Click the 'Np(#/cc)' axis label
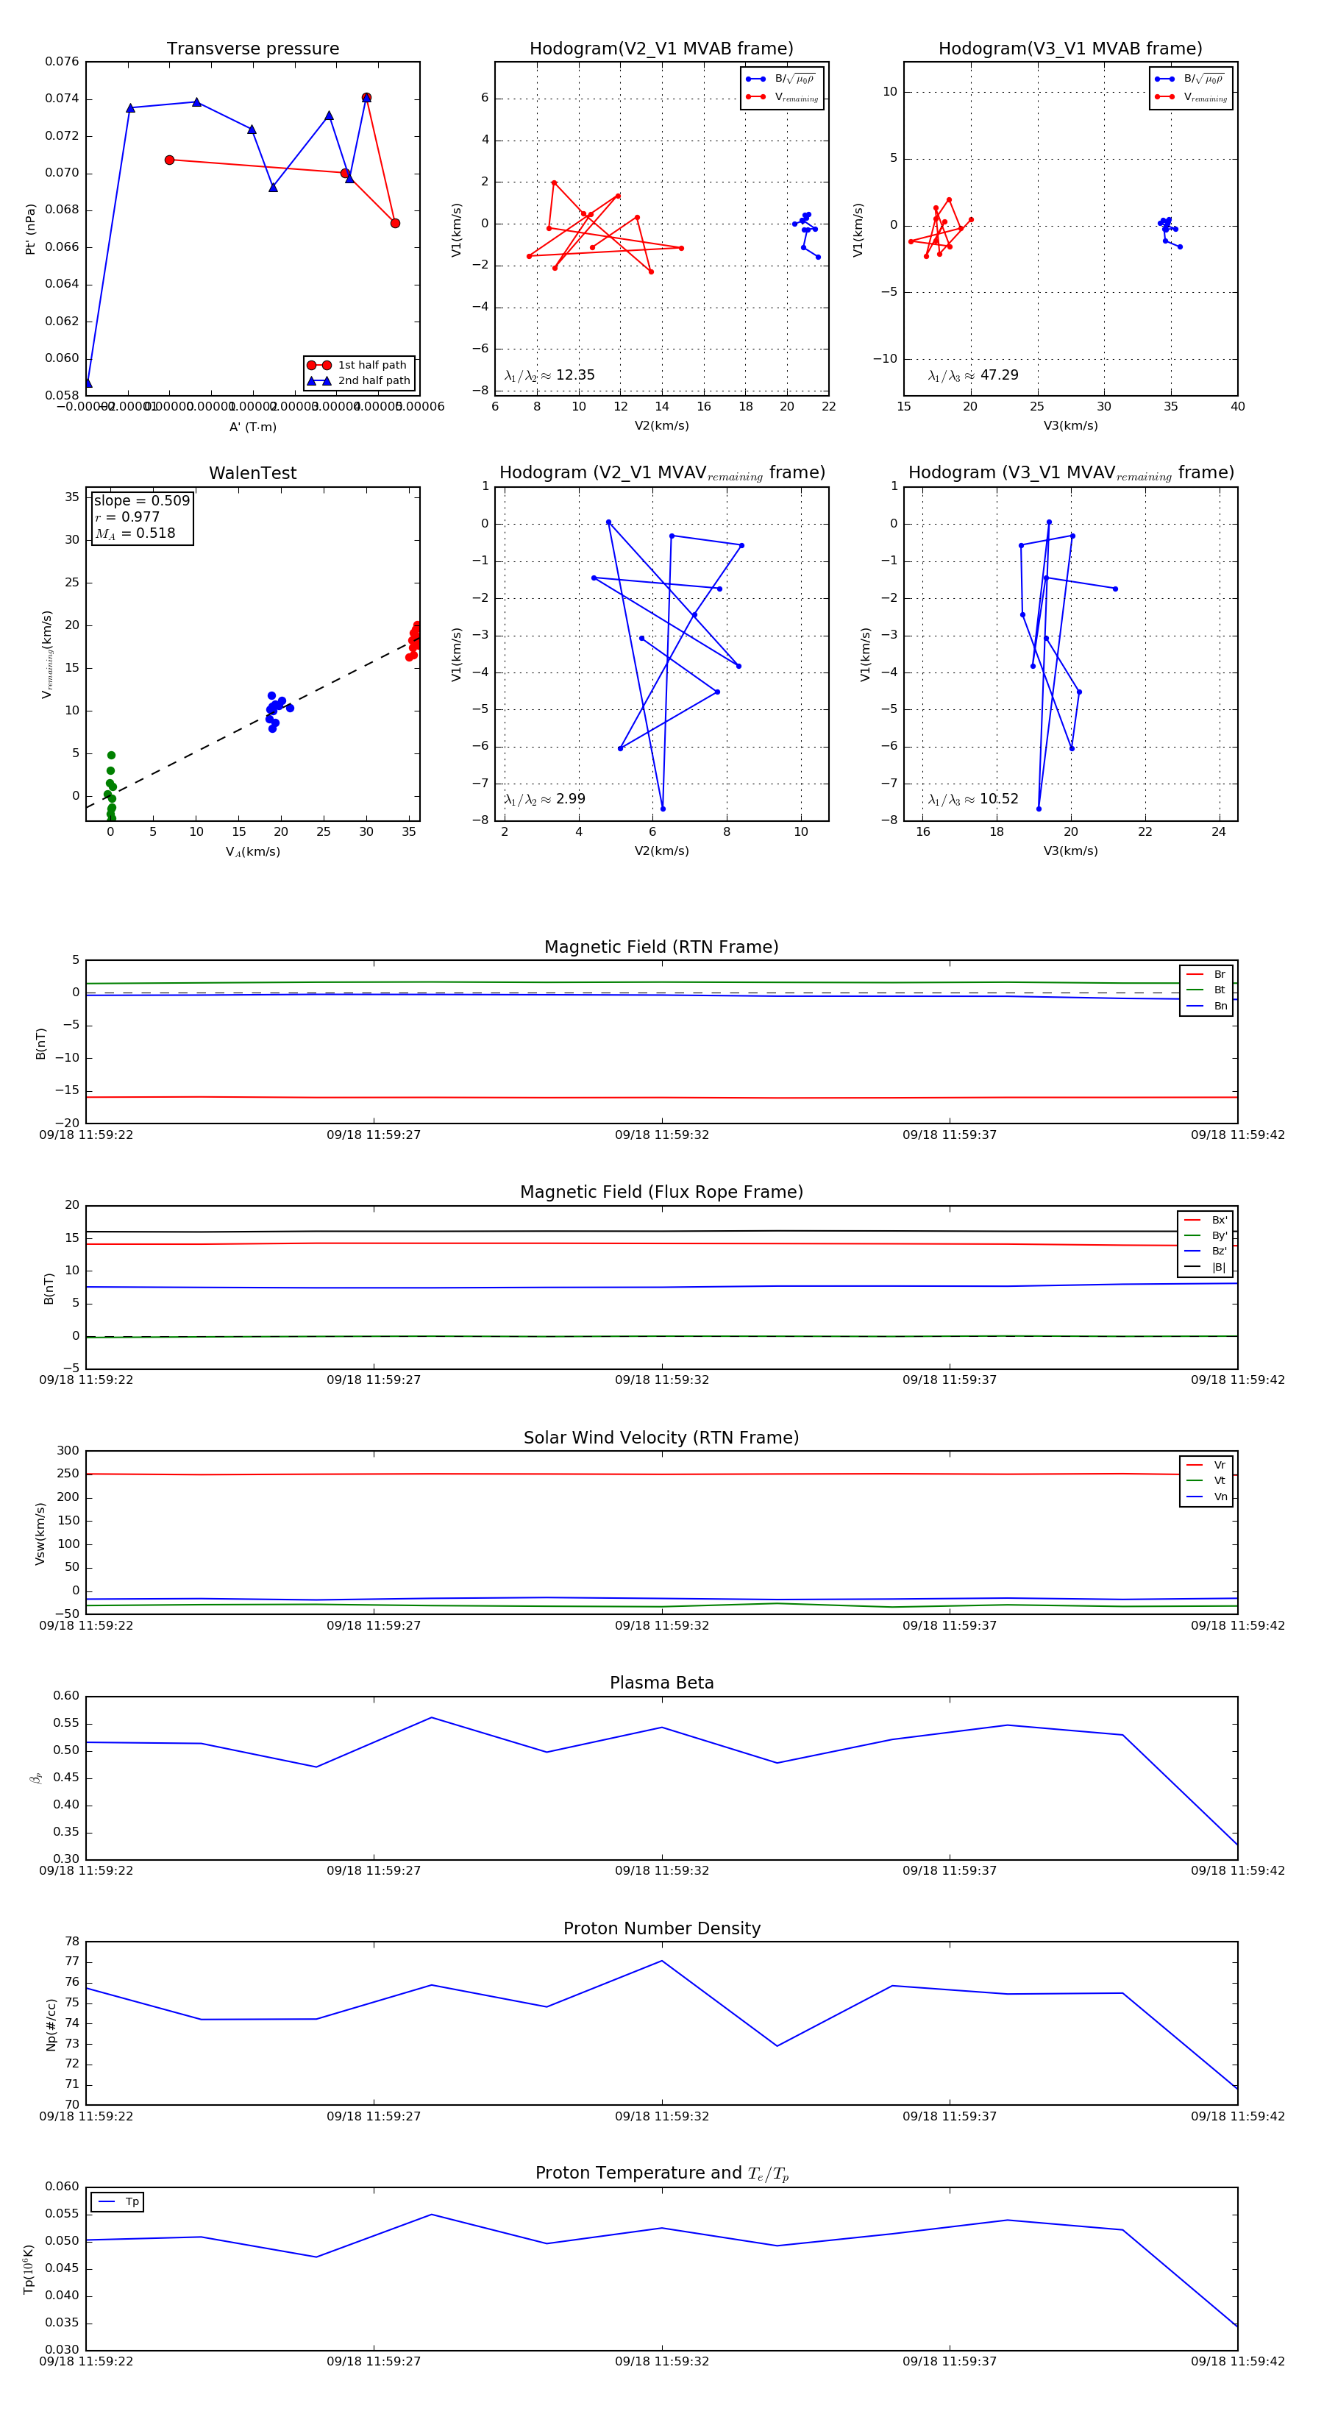Viewport: 1324px width, 2428px height. (51, 2023)
